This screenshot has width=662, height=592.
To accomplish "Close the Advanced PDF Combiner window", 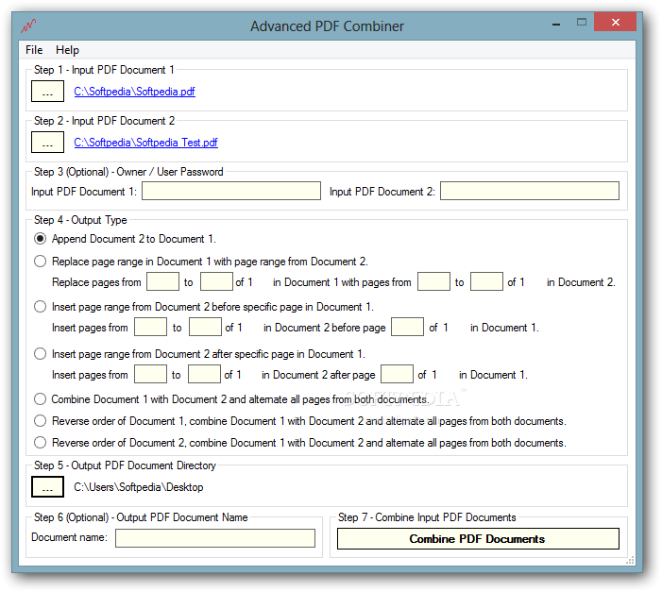I will pyautogui.click(x=615, y=22).
